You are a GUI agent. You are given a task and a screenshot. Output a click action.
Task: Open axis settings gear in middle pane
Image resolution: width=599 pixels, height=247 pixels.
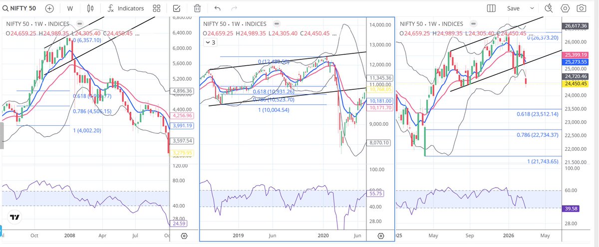tap(381, 236)
